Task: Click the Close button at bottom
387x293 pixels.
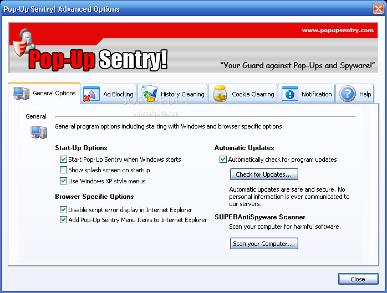Action: [358, 279]
